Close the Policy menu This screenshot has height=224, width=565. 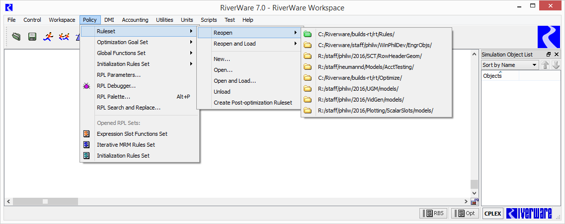pos(90,20)
